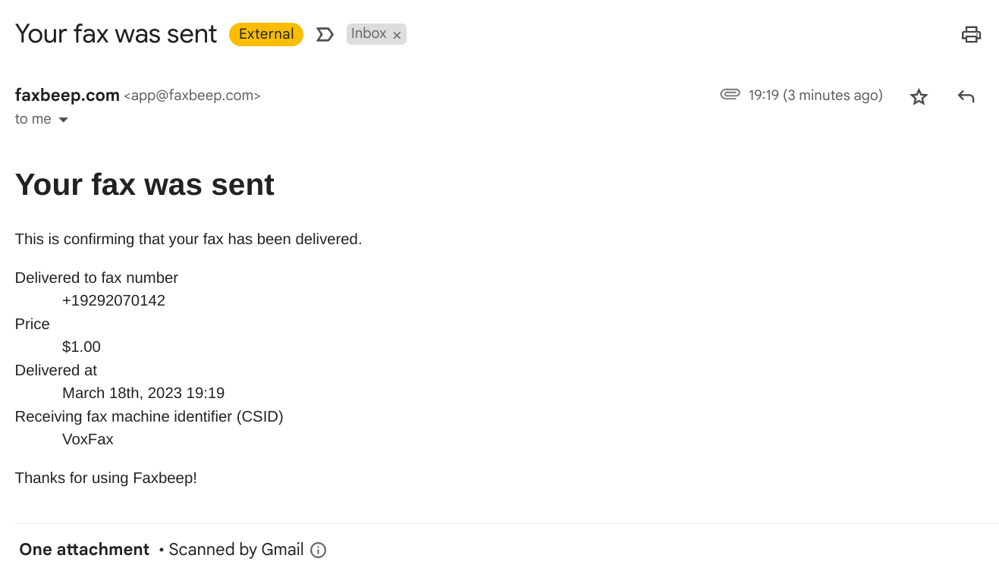Viewport: 999px width, 574px height.
Task: Open the info icon beside Scanned by Gmail
Action: (x=319, y=550)
